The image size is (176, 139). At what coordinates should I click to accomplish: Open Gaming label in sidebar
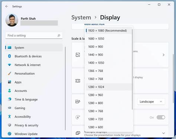[20, 108]
